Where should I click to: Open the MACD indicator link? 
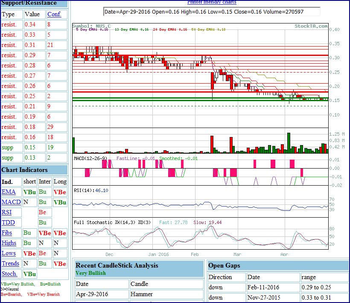tap(11, 202)
